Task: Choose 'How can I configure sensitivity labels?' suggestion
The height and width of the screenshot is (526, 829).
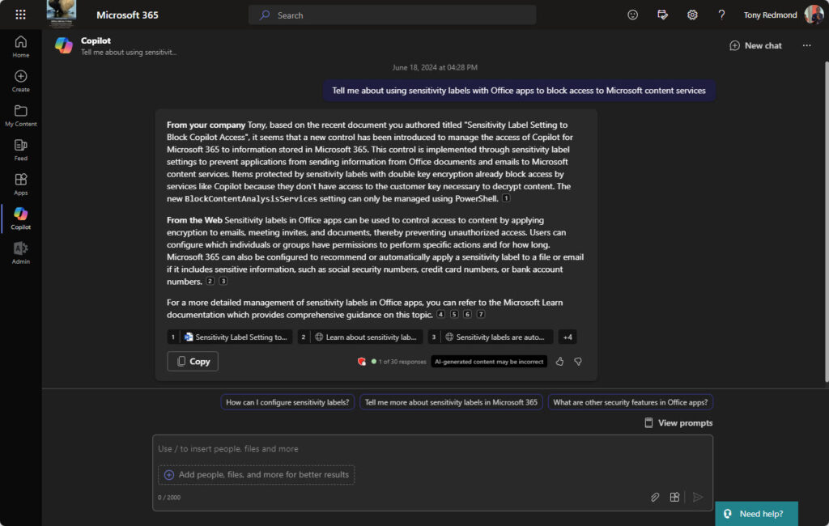Action: tap(287, 402)
